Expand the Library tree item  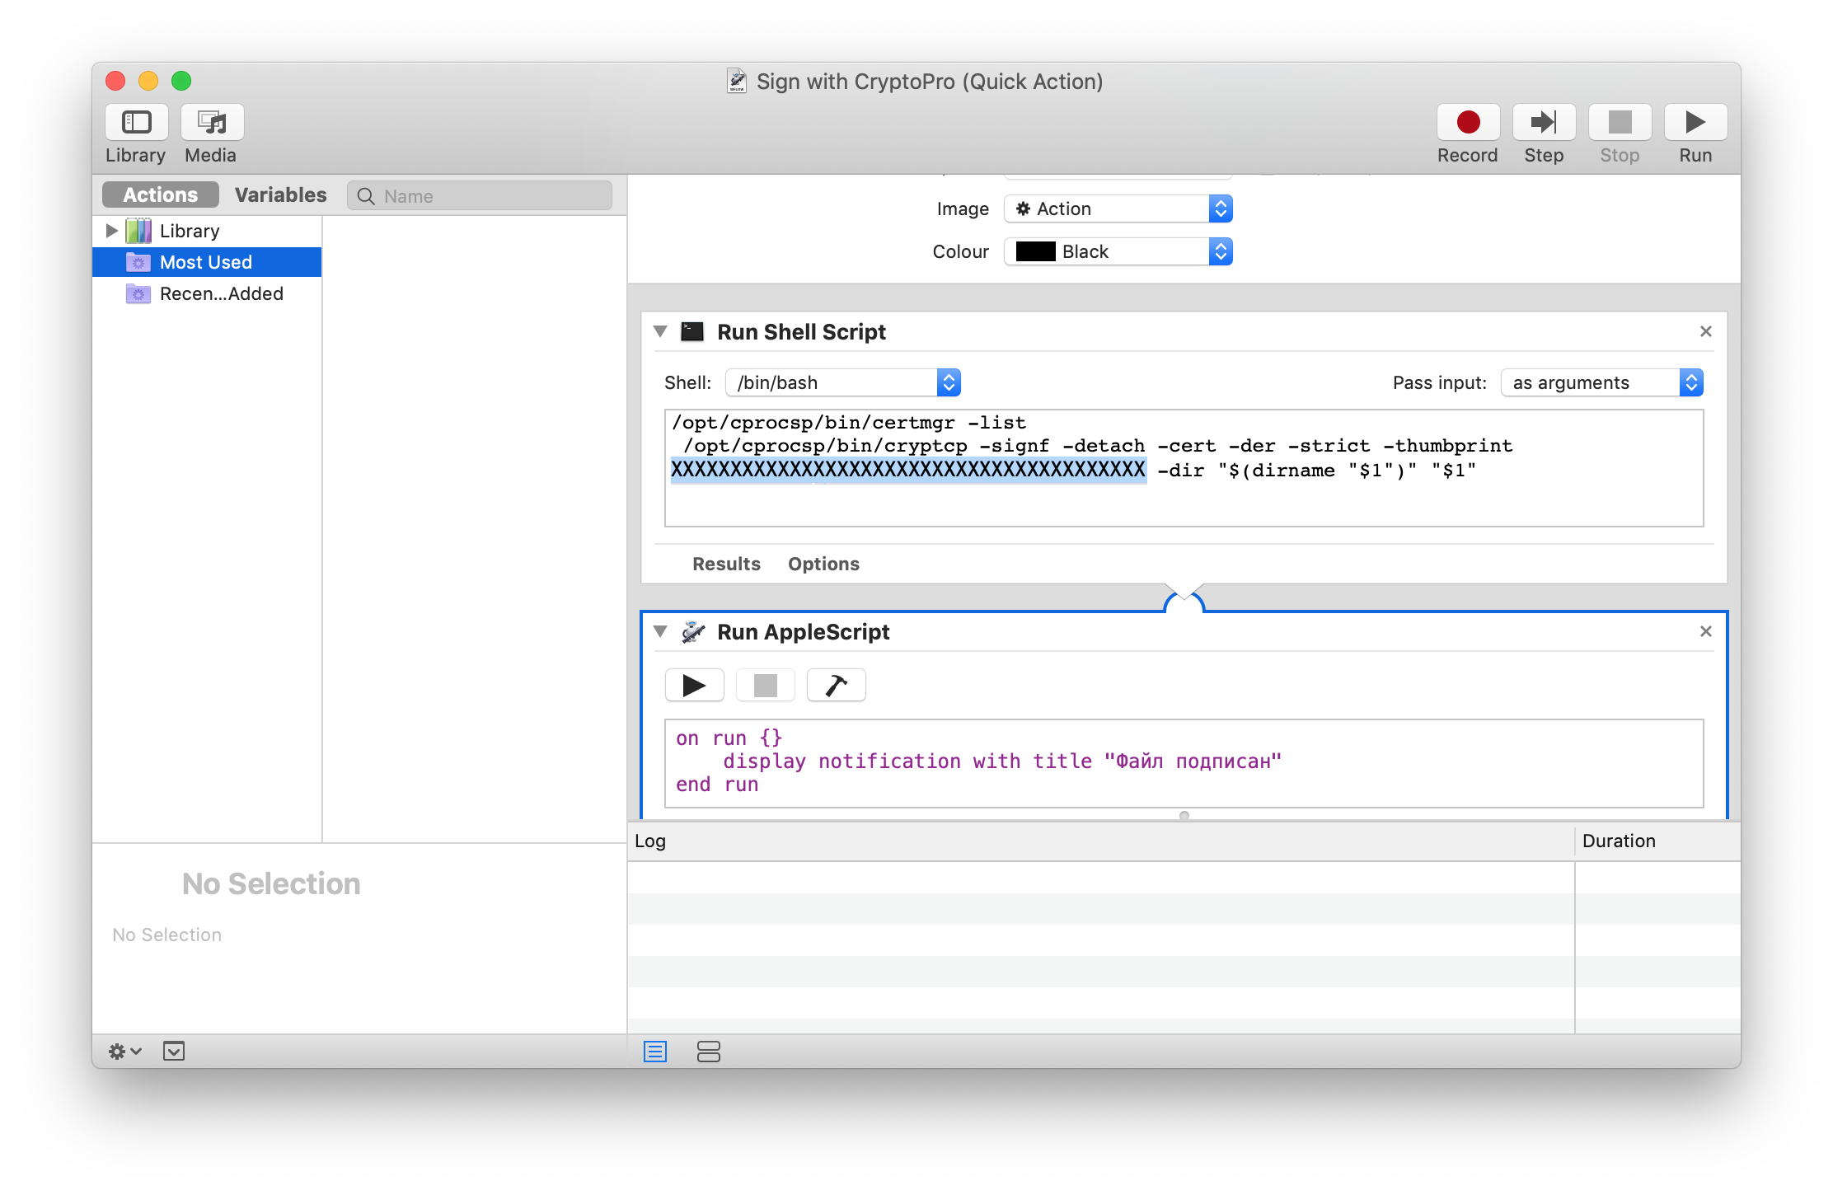coord(111,231)
